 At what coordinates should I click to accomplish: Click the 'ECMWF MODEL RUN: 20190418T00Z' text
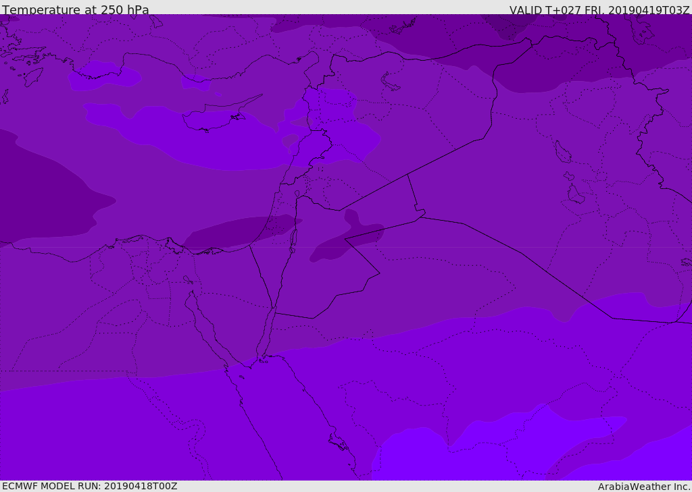(90, 487)
